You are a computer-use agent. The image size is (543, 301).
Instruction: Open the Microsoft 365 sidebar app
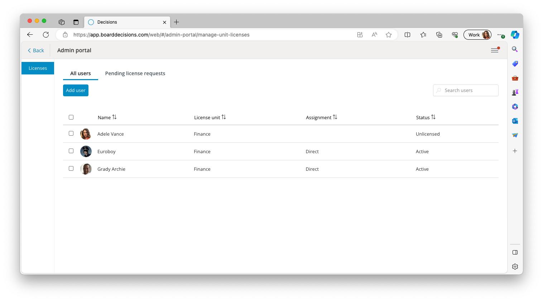(x=515, y=106)
